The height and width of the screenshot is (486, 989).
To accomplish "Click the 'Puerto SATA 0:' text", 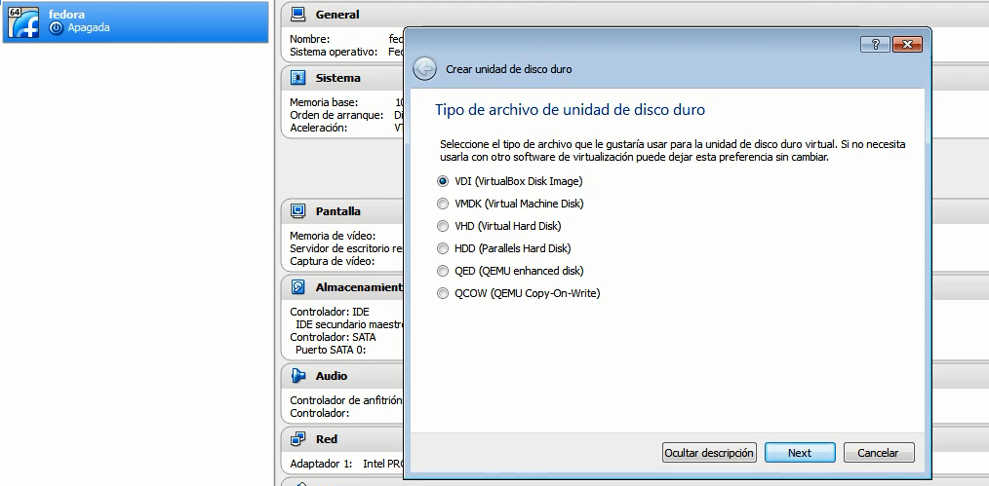I will [331, 350].
